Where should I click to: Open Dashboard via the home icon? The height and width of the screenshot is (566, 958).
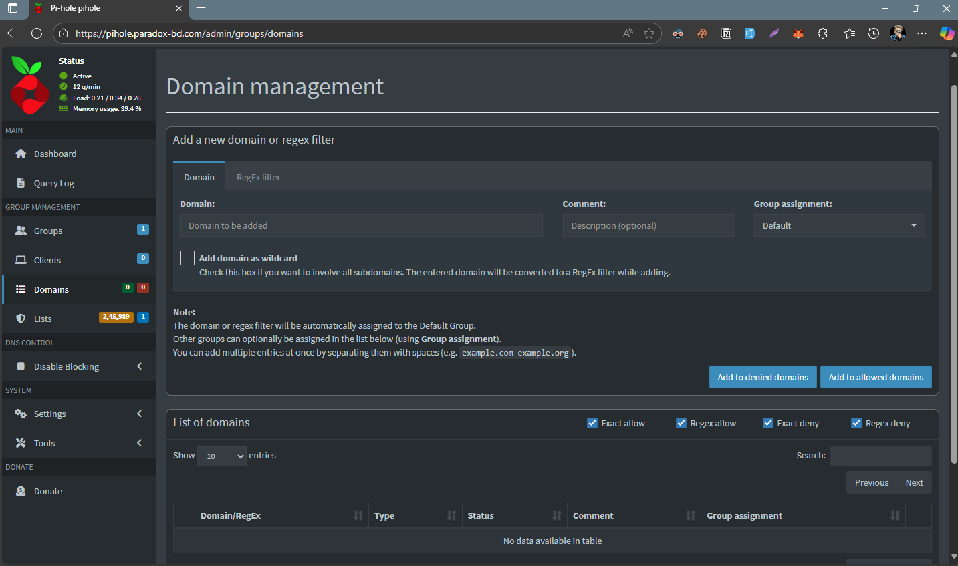click(x=21, y=154)
